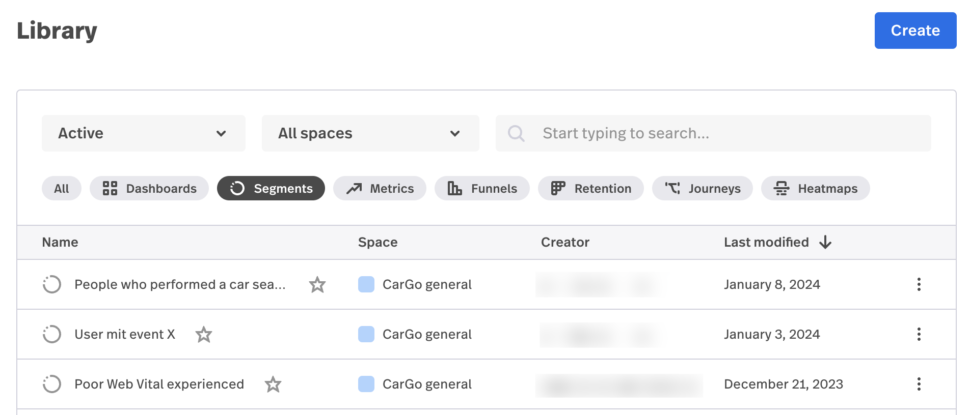
Task: Open three-dot menu for January 8, 2024 row
Action: pos(919,284)
